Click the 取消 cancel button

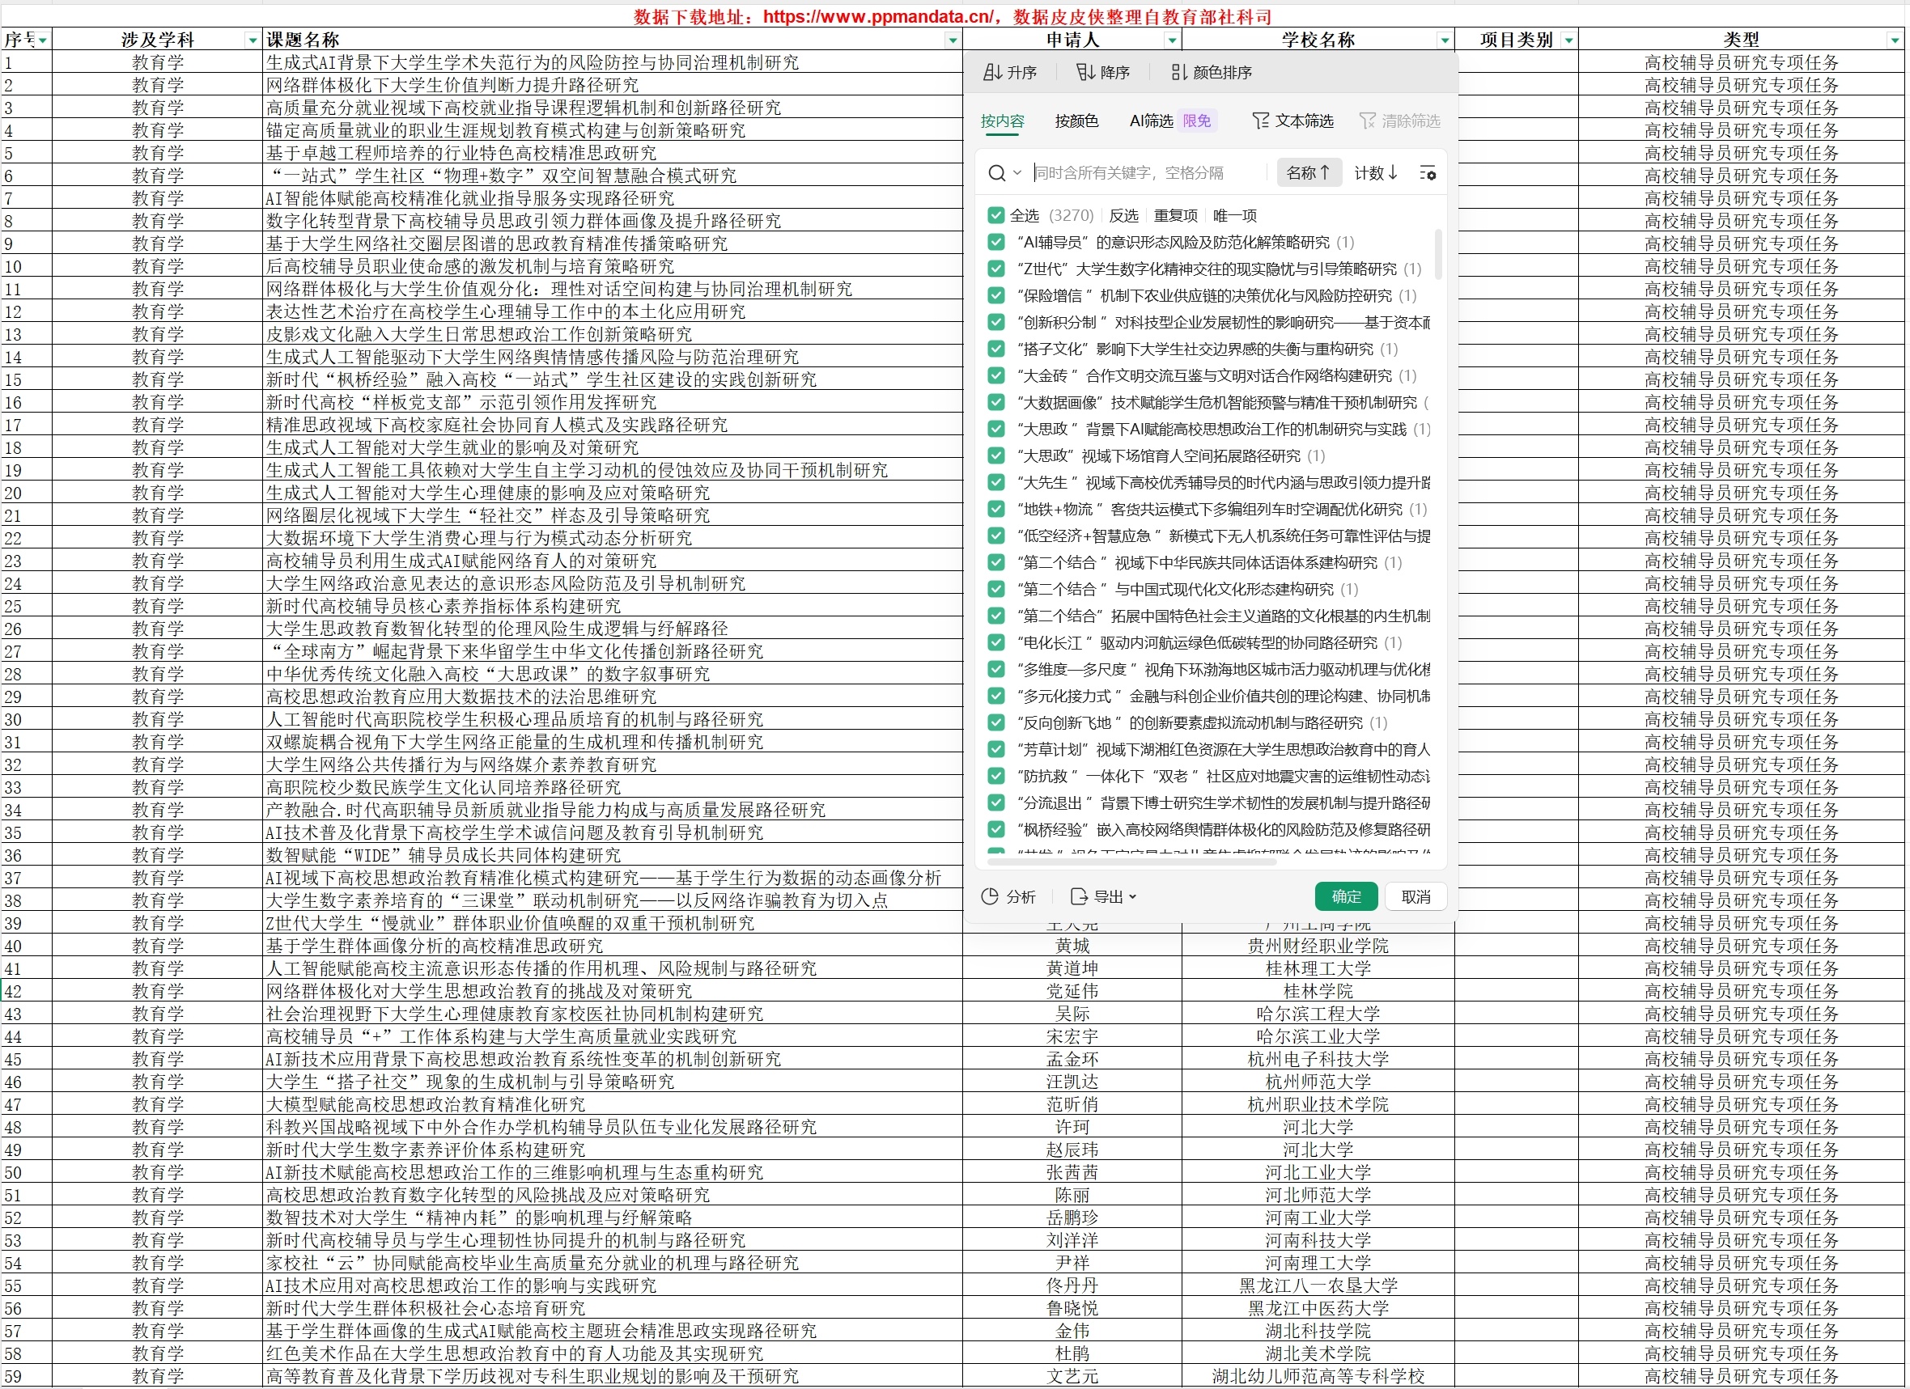1416,896
